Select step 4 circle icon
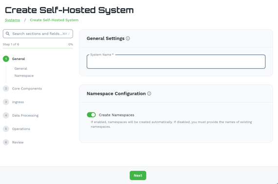 6,115
